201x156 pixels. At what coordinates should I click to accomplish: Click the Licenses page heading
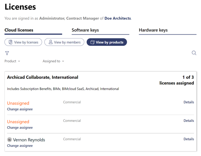point(20,7)
